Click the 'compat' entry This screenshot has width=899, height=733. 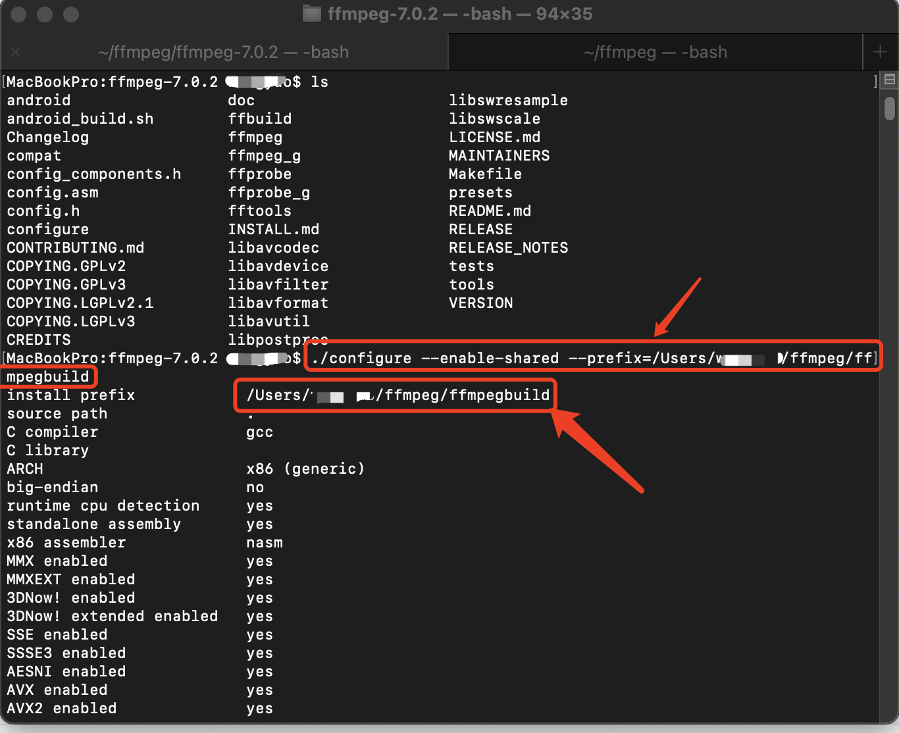34,156
